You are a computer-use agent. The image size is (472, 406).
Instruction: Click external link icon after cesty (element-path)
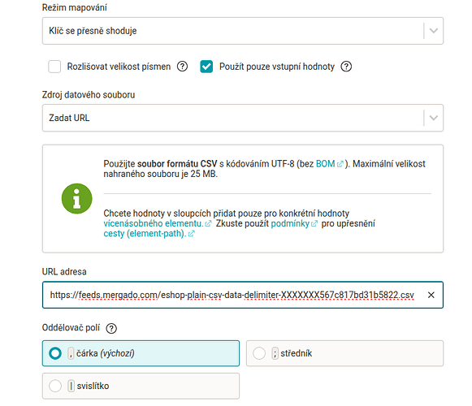click(192, 234)
